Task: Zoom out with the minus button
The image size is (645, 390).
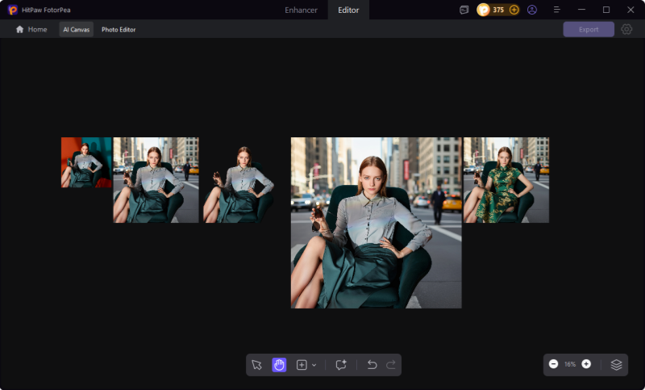Action: (x=553, y=364)
